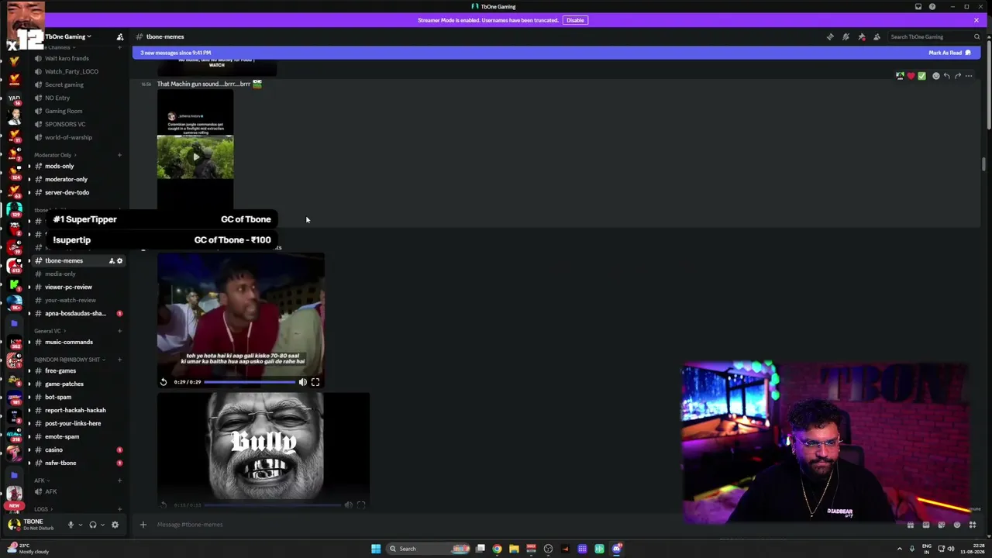
Task: Click the plus attachment button in message bar
Action: [143, 525]
